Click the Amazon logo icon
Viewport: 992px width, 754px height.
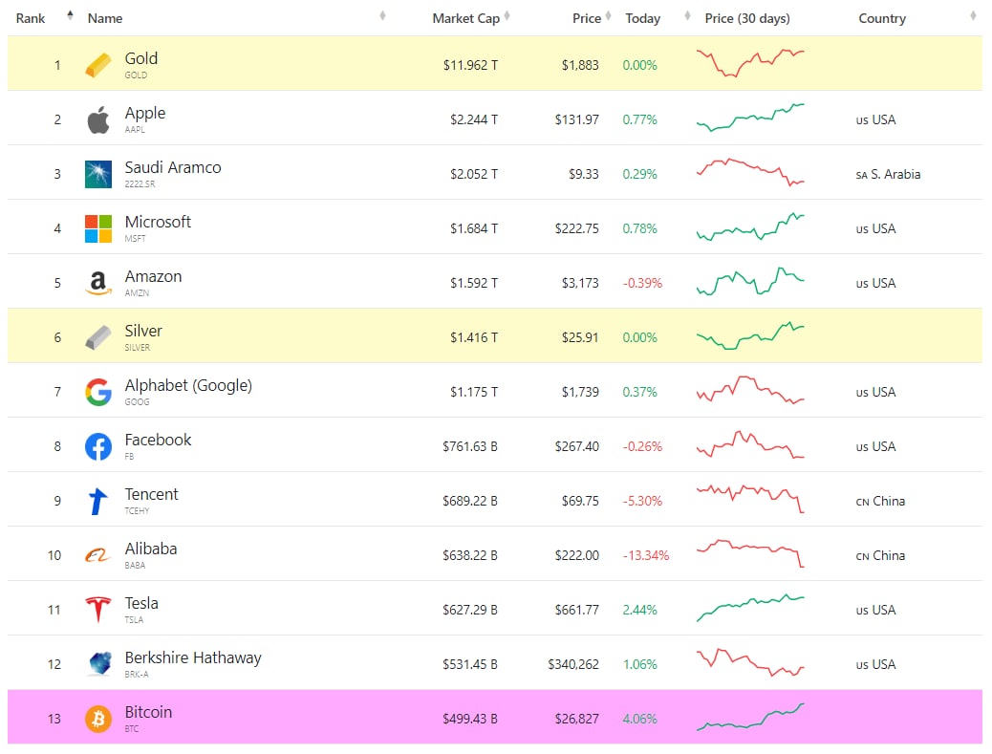click(x=98, y=283)
